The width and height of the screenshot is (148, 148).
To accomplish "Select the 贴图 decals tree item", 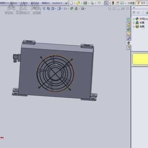I will pos(142,26).
